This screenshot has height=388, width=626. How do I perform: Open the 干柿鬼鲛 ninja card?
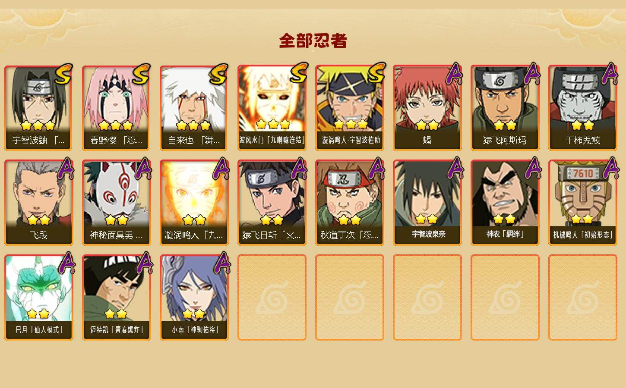582,108
